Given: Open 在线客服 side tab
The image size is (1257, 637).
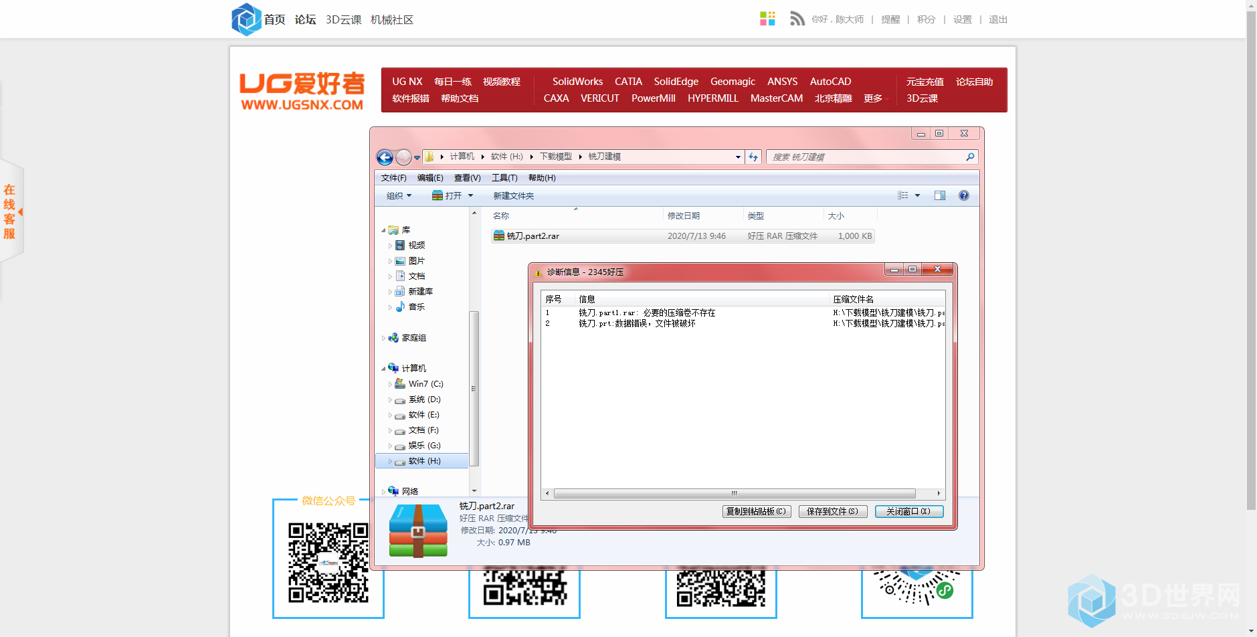Looking at the screenshot, I should [11, 211].
